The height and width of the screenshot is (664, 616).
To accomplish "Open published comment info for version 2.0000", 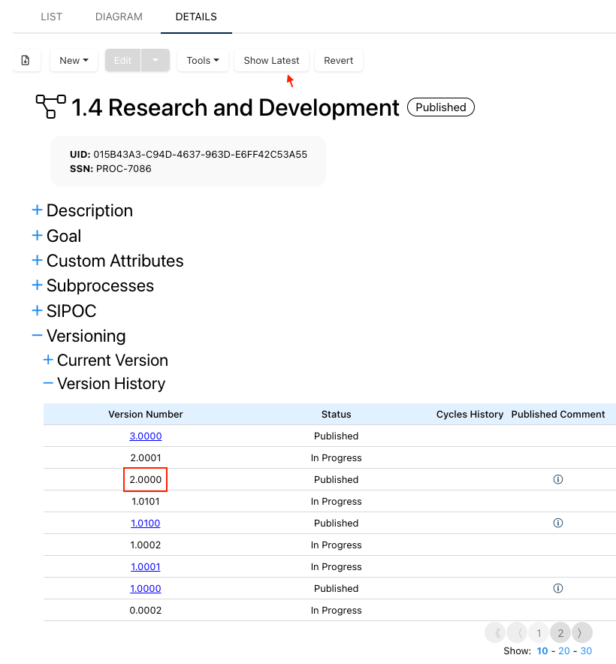I will (558, 479).
